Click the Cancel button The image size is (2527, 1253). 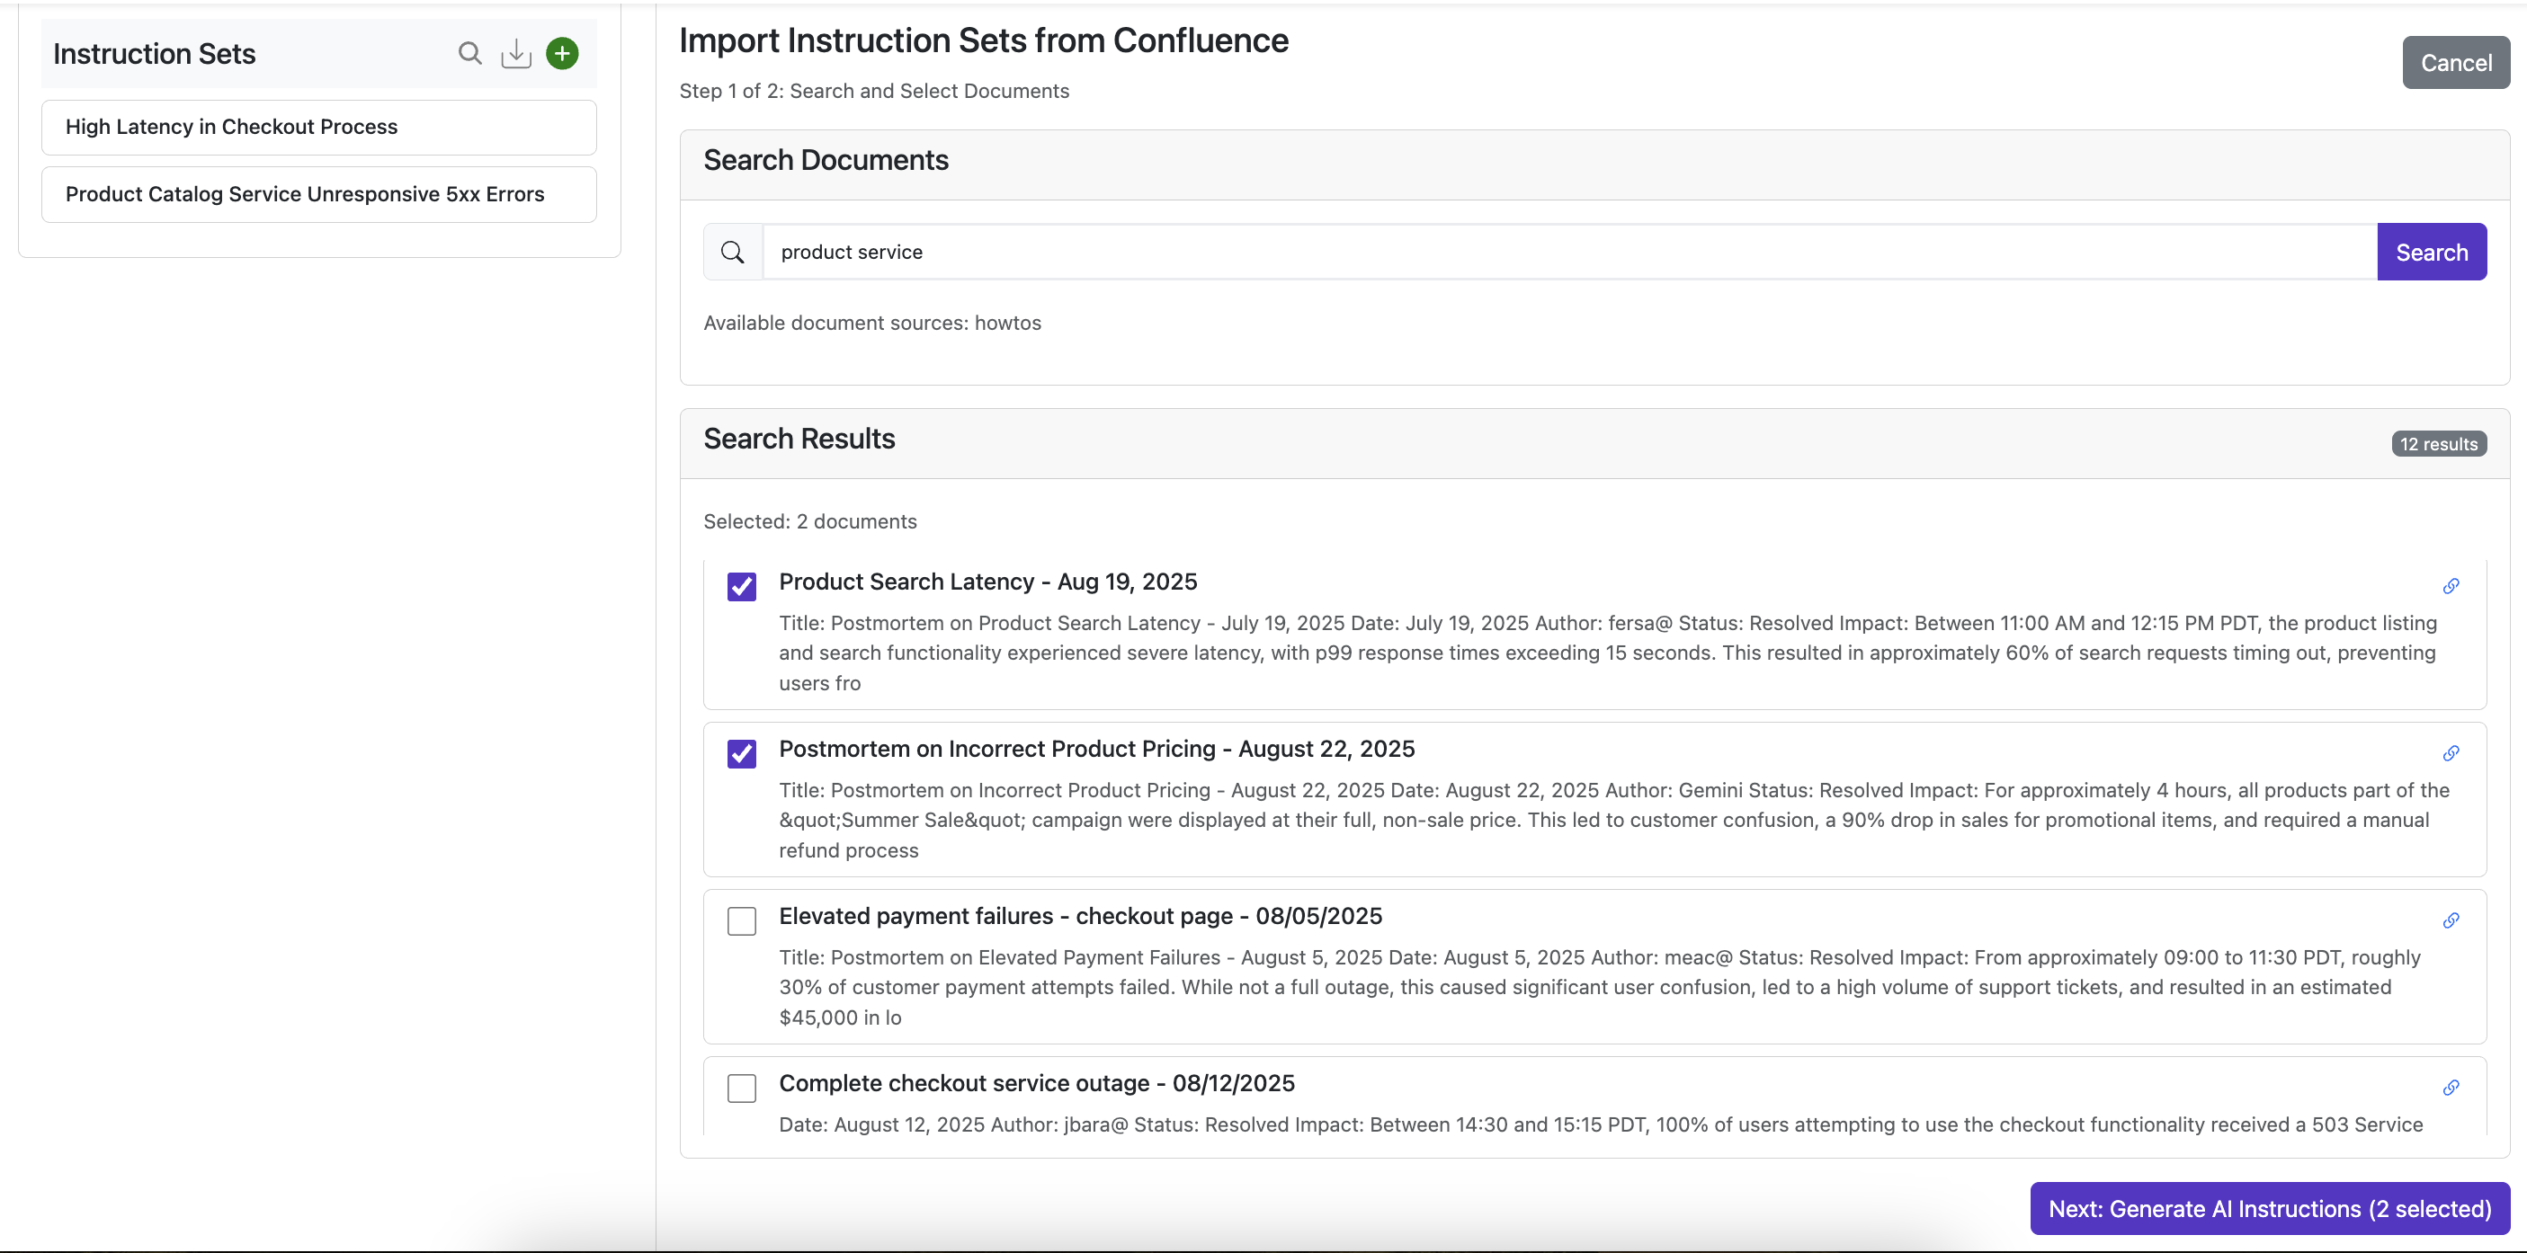tap(2455, 63)
